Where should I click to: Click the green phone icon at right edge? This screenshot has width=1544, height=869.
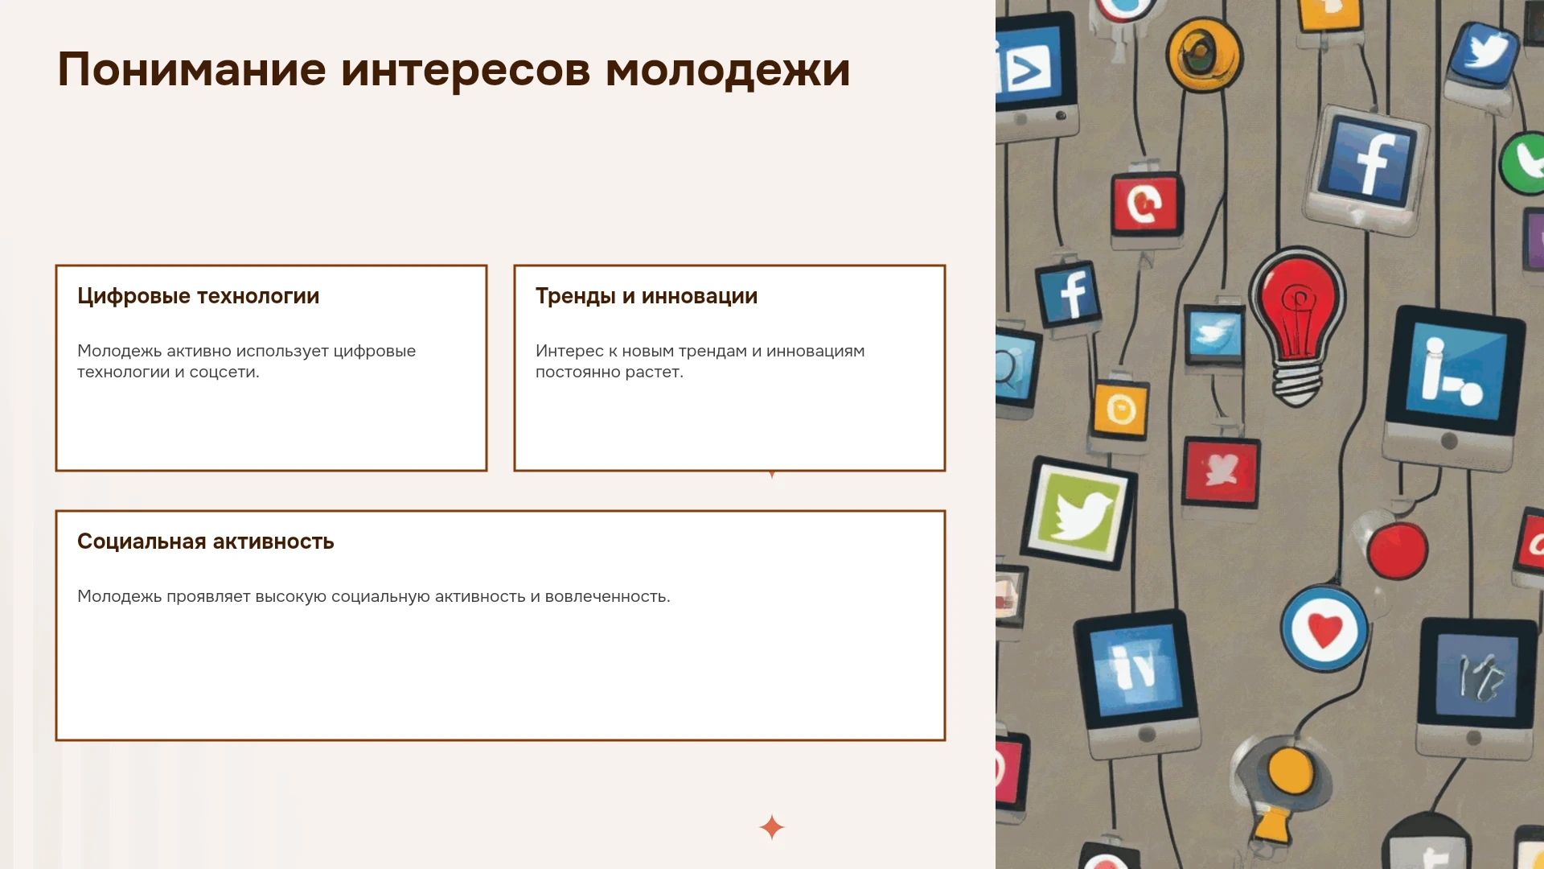coord(1522,163)
